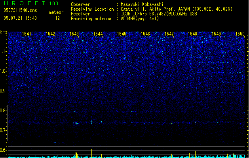Click the 'meteor' label
249x158 pixels.
(x=56, y=12)
